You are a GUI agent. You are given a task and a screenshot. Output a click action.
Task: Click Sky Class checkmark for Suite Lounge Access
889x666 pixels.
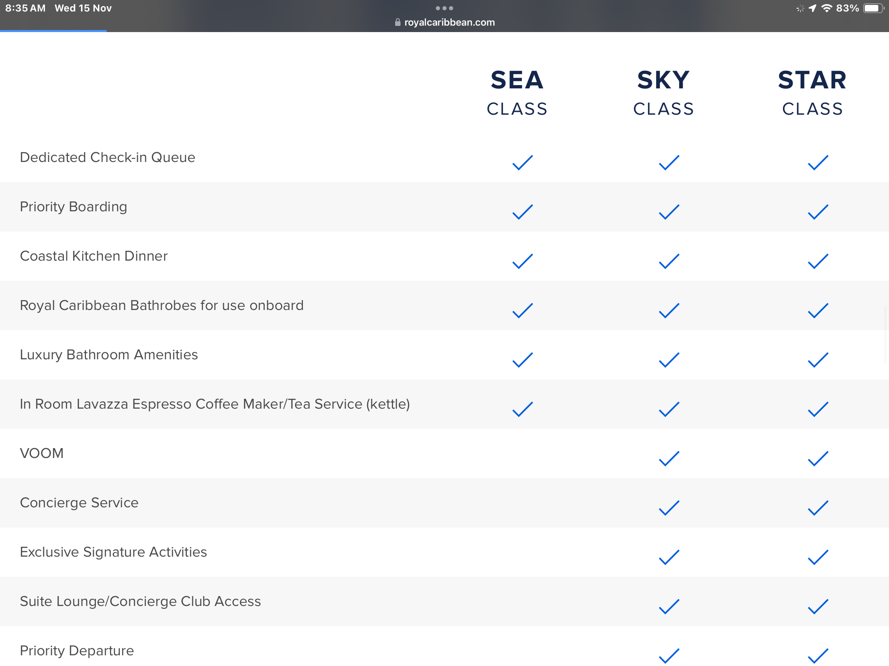669,606
